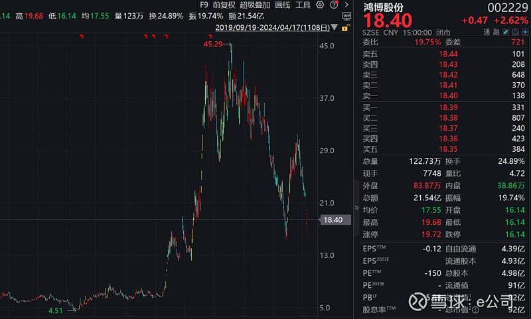Open the 画线 drawing tools
The width and height of the screenshot is (531, 319).
click(x=283, y=5)
